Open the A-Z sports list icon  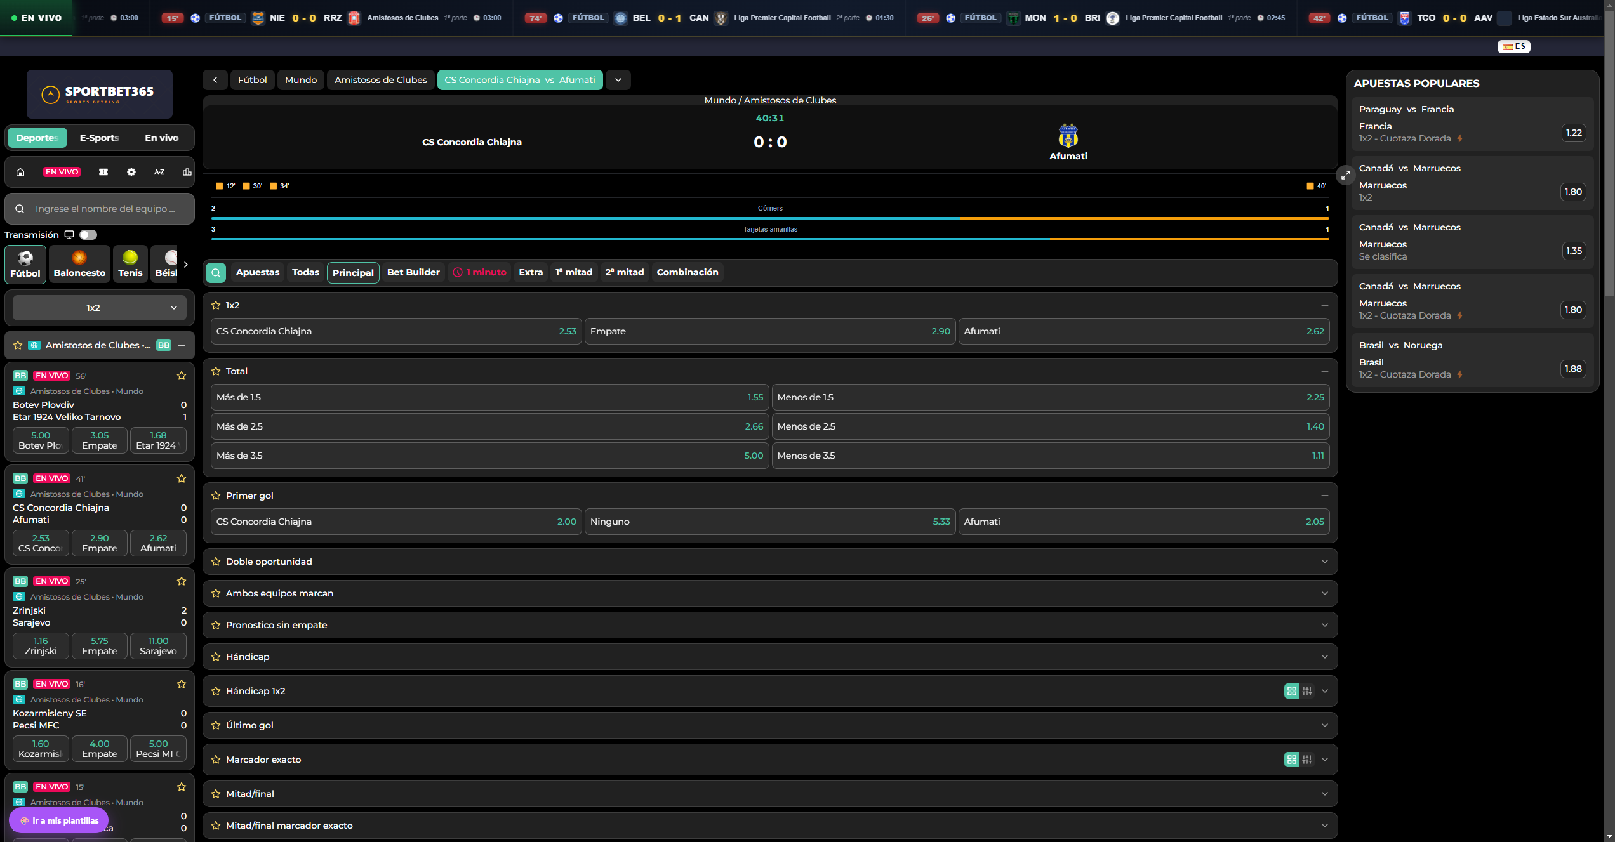pos(159,172)
